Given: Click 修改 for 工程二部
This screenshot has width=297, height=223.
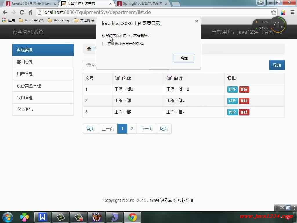Looking at the screenshot, I should pyautogui.click(x=232, y=101).
